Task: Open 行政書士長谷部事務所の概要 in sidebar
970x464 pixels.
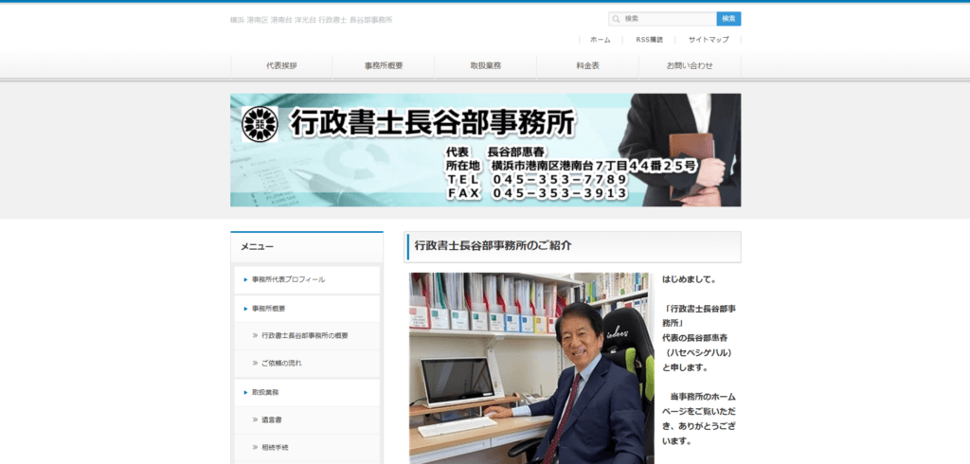Action: tap(305, 336)
